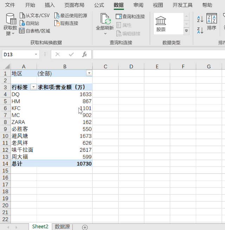Expand the data types gallery more button
The height and width of the screenshot is (230, 225).
186,31
